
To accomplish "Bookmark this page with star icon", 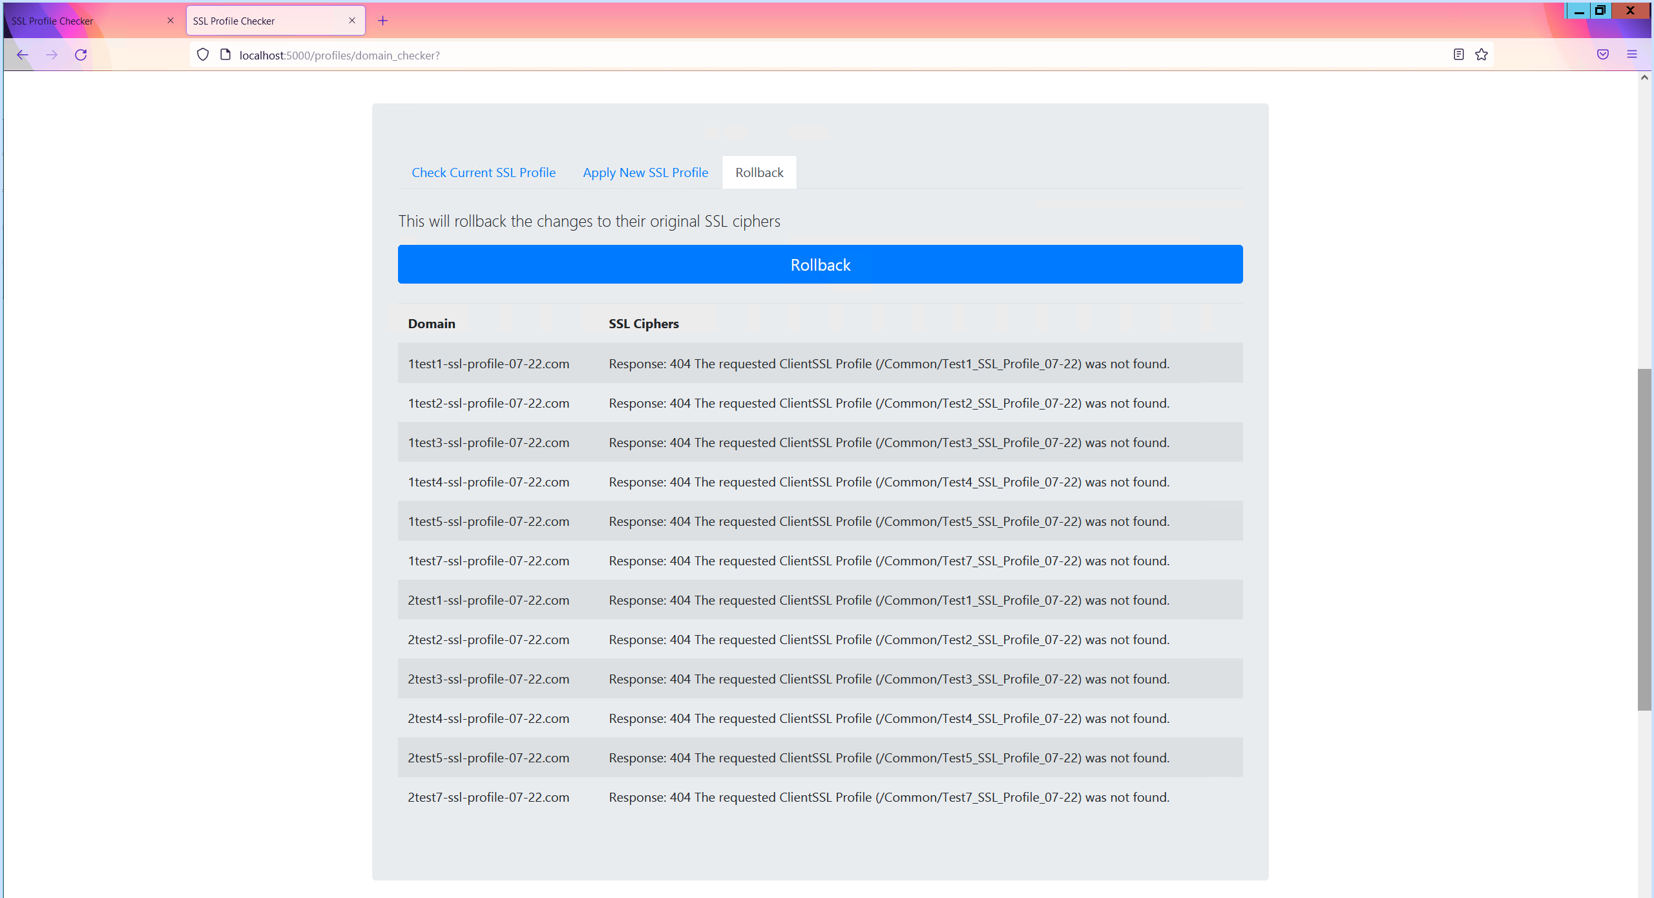I will click(1481, 55).
